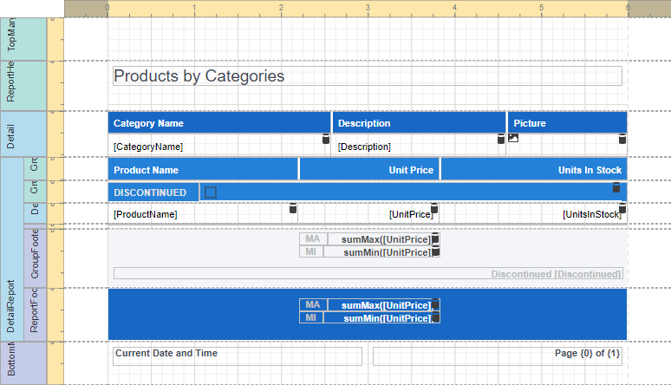Click data icon on the group footer sumMax field
The width and height of the screenshot is (671, 385).
pos(435,238)
